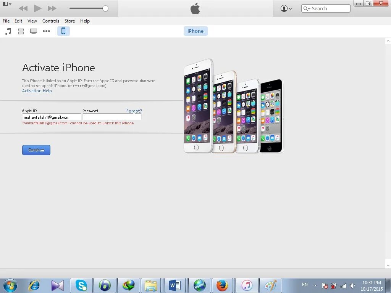Select the iPhone tab

[x=195, y=31]
